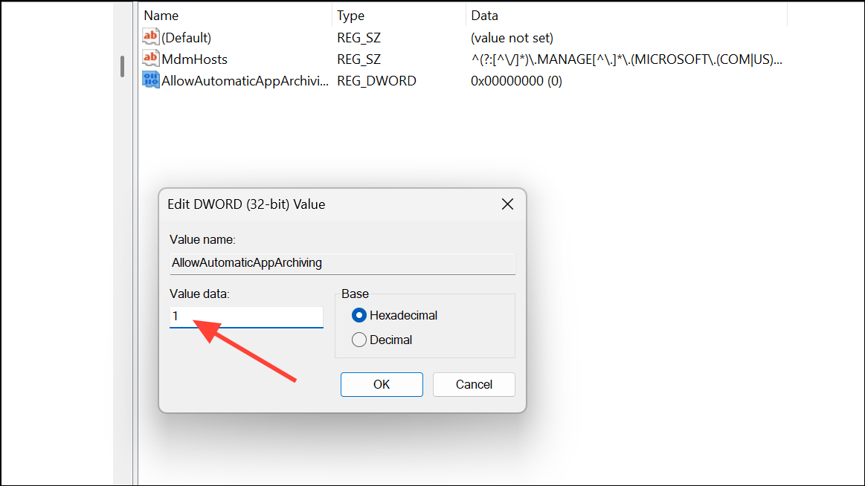865x486 pixels.
Task: Click OK to save the value
Action: tap(382, 384)
